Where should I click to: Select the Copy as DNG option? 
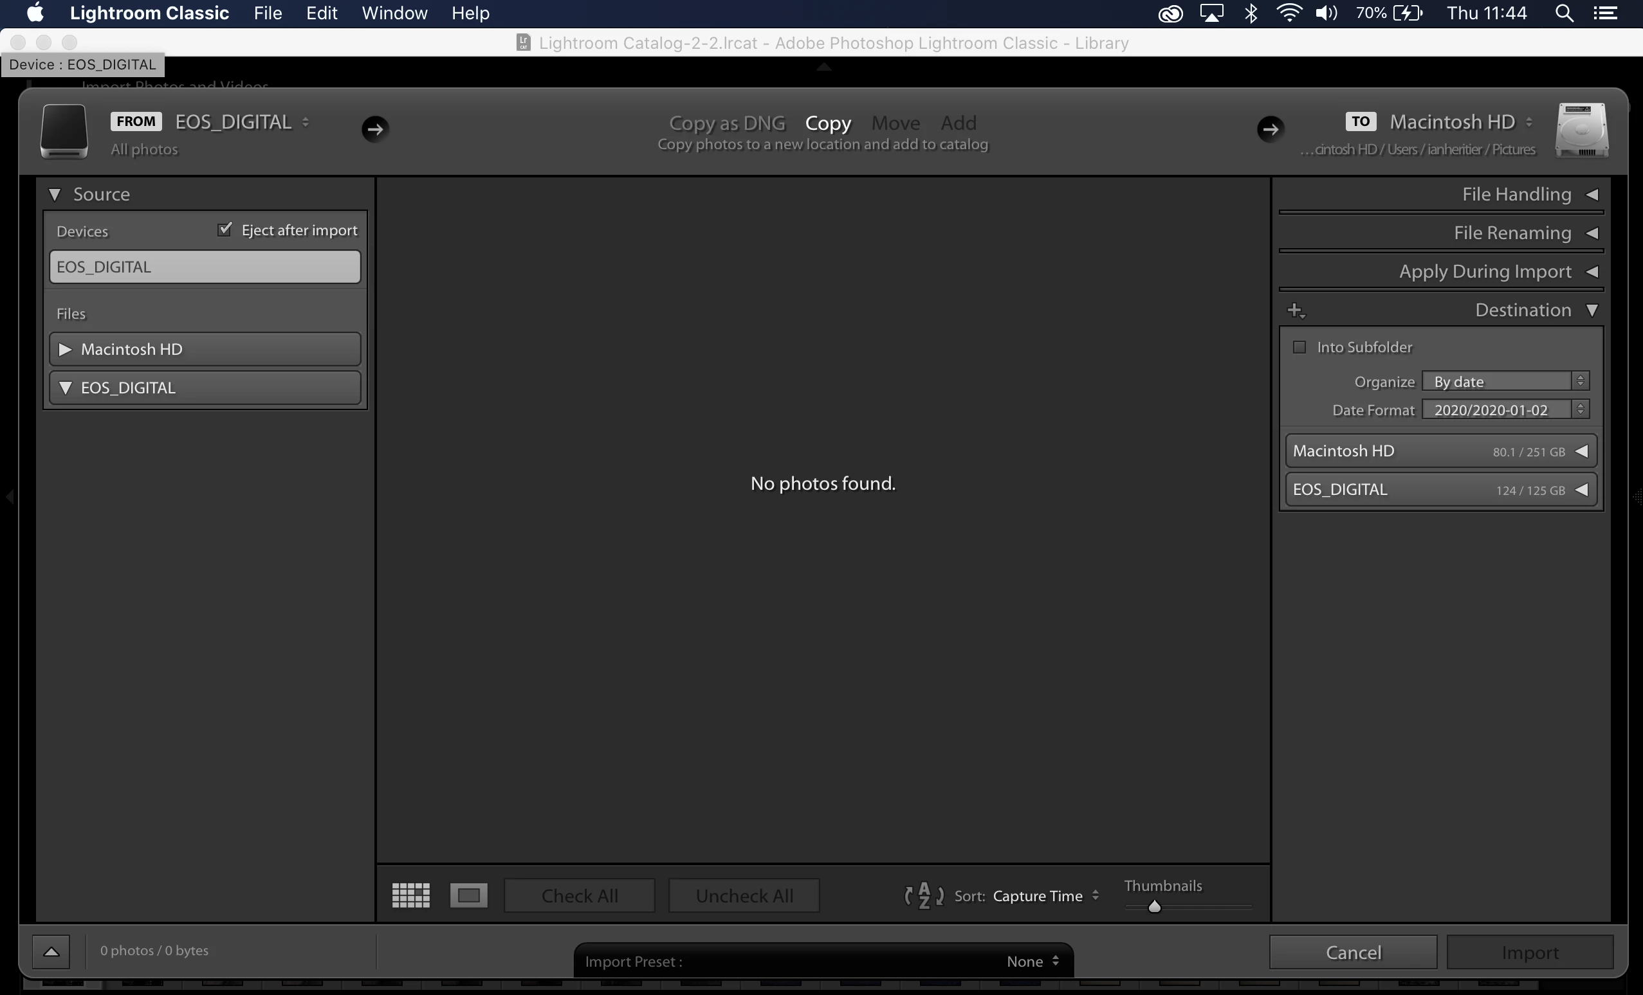[727, 123]
